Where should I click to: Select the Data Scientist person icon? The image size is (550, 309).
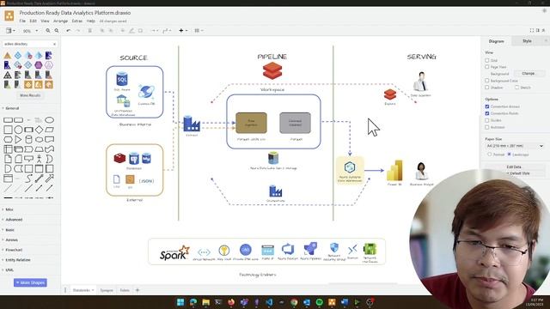420,82
